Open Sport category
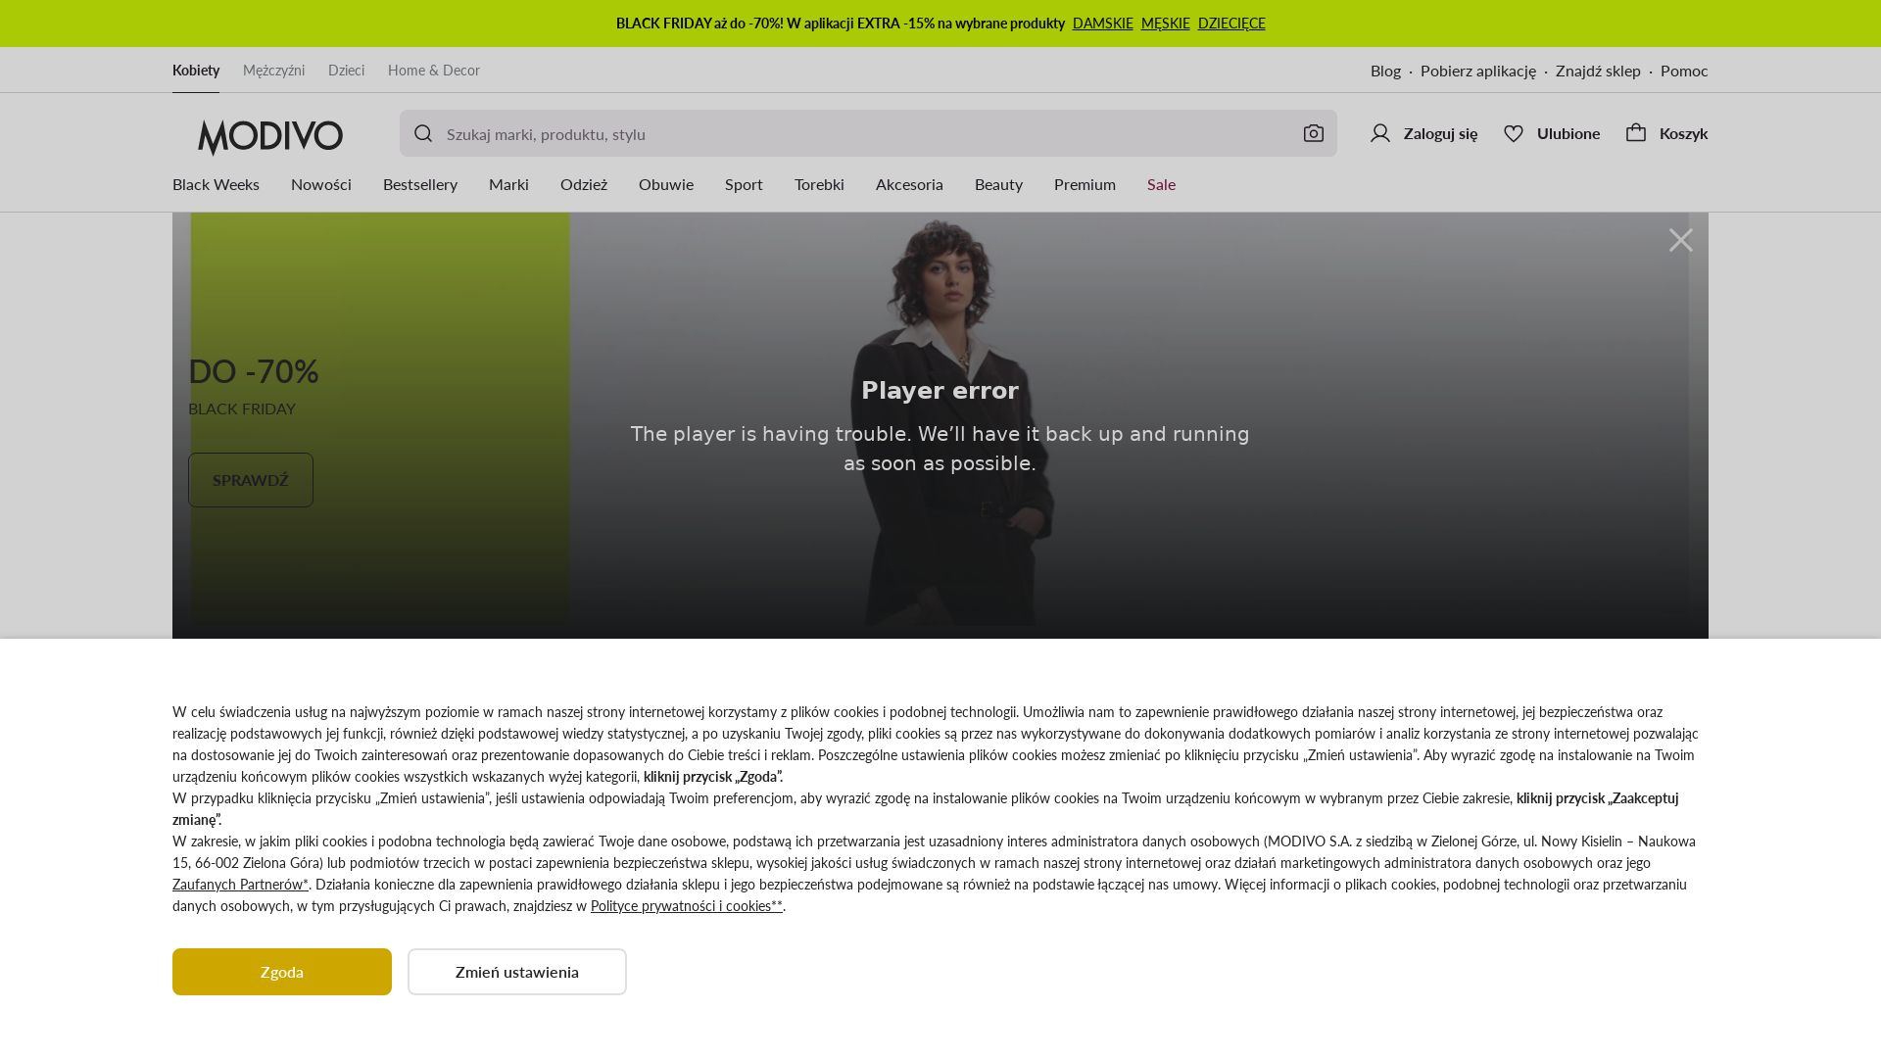1881x1058 pixels. [744, 184]
